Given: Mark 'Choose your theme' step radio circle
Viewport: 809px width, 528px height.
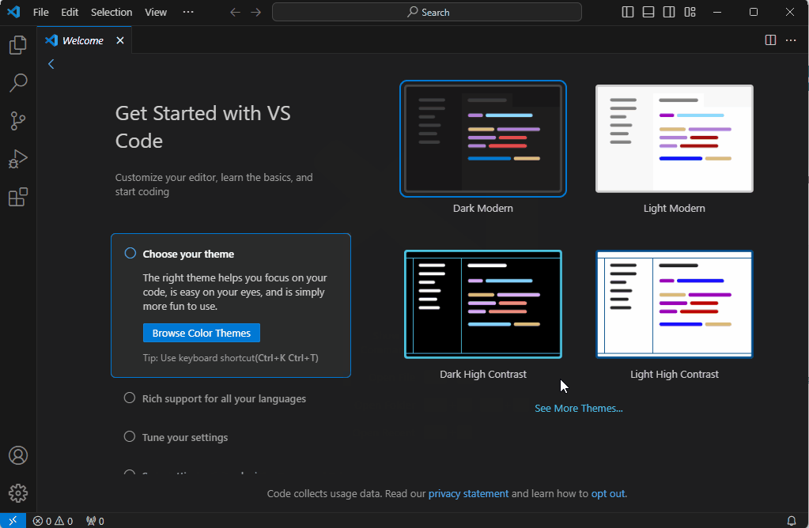Looking at the screenshot, I should click(x=130, y=254).
